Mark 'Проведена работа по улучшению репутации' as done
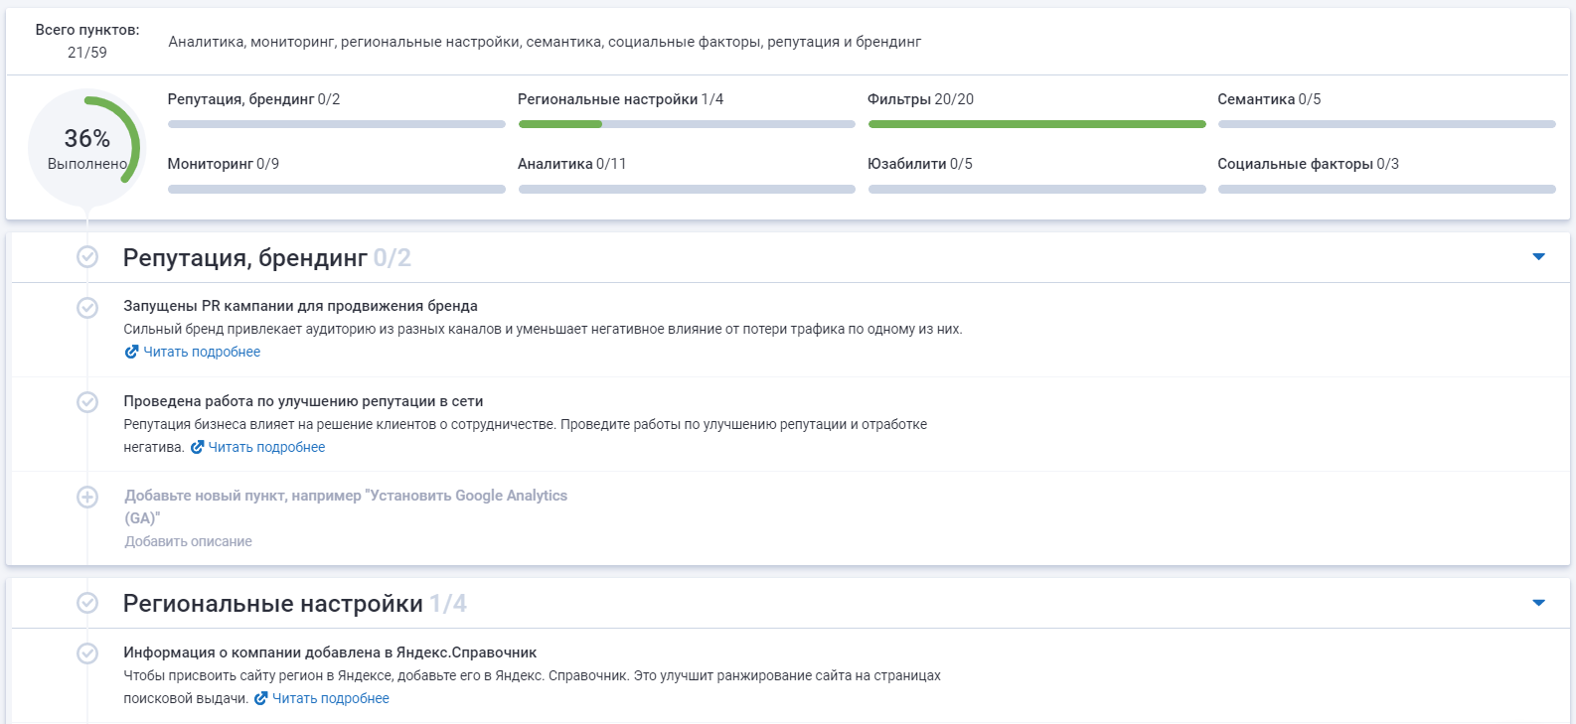This screenshot has height=724, width=1576. (87, 402)
